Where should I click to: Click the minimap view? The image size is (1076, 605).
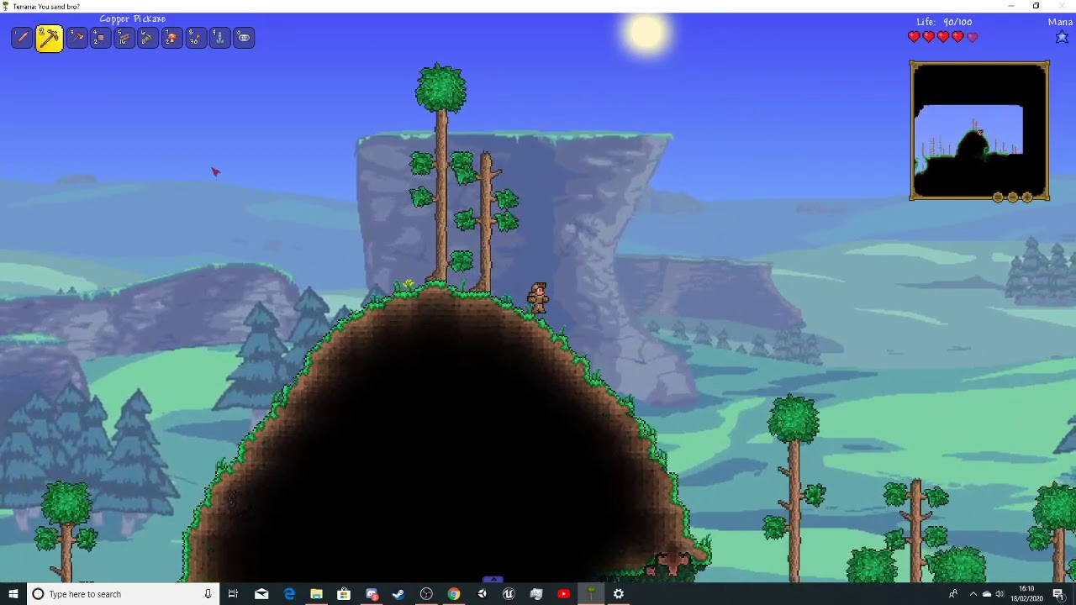point(979,130)
